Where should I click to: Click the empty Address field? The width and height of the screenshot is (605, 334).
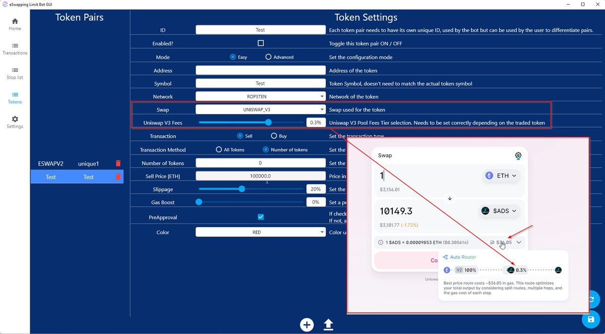point(261,70)
